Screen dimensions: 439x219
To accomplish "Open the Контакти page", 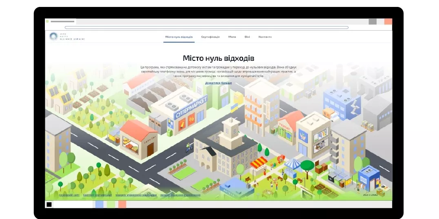I will coord(265,37).
